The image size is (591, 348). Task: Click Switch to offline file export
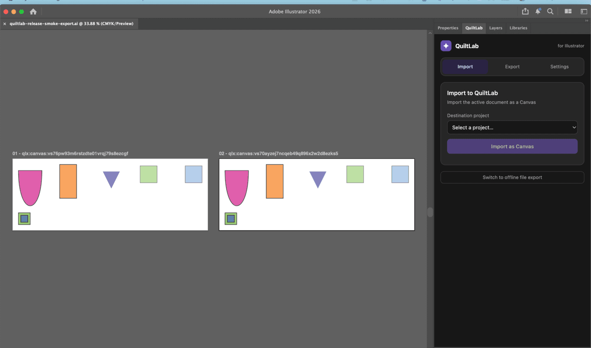coord(512,177)
